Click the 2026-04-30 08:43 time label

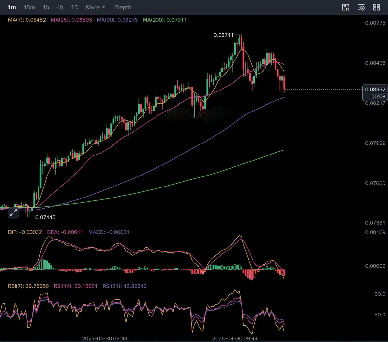104,338
